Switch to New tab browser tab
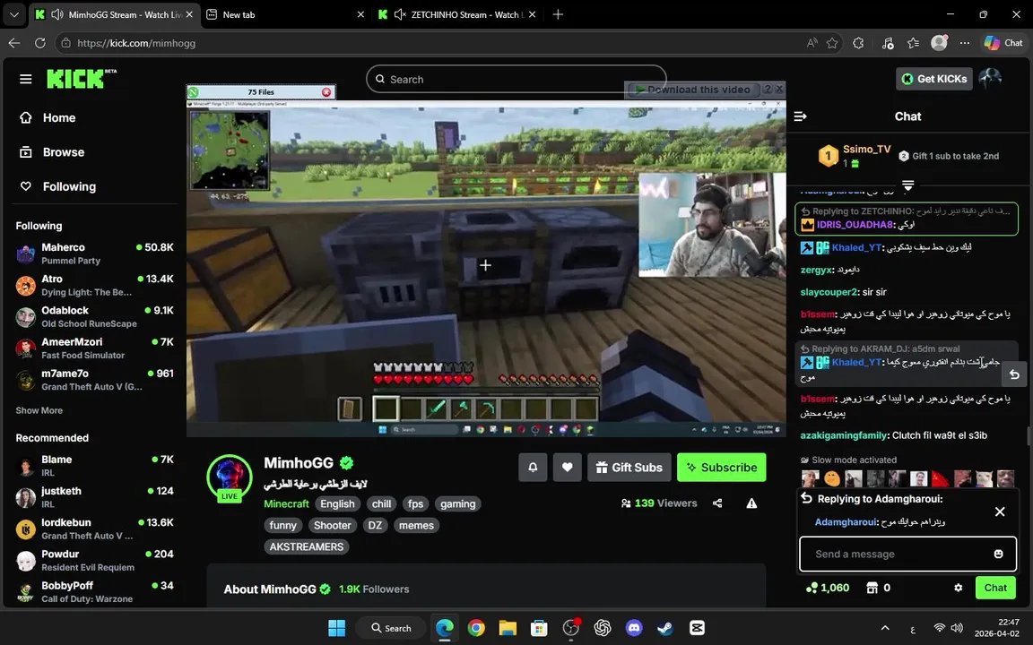This screenshot has width=1033, height=645. click(x=283, y=14)
